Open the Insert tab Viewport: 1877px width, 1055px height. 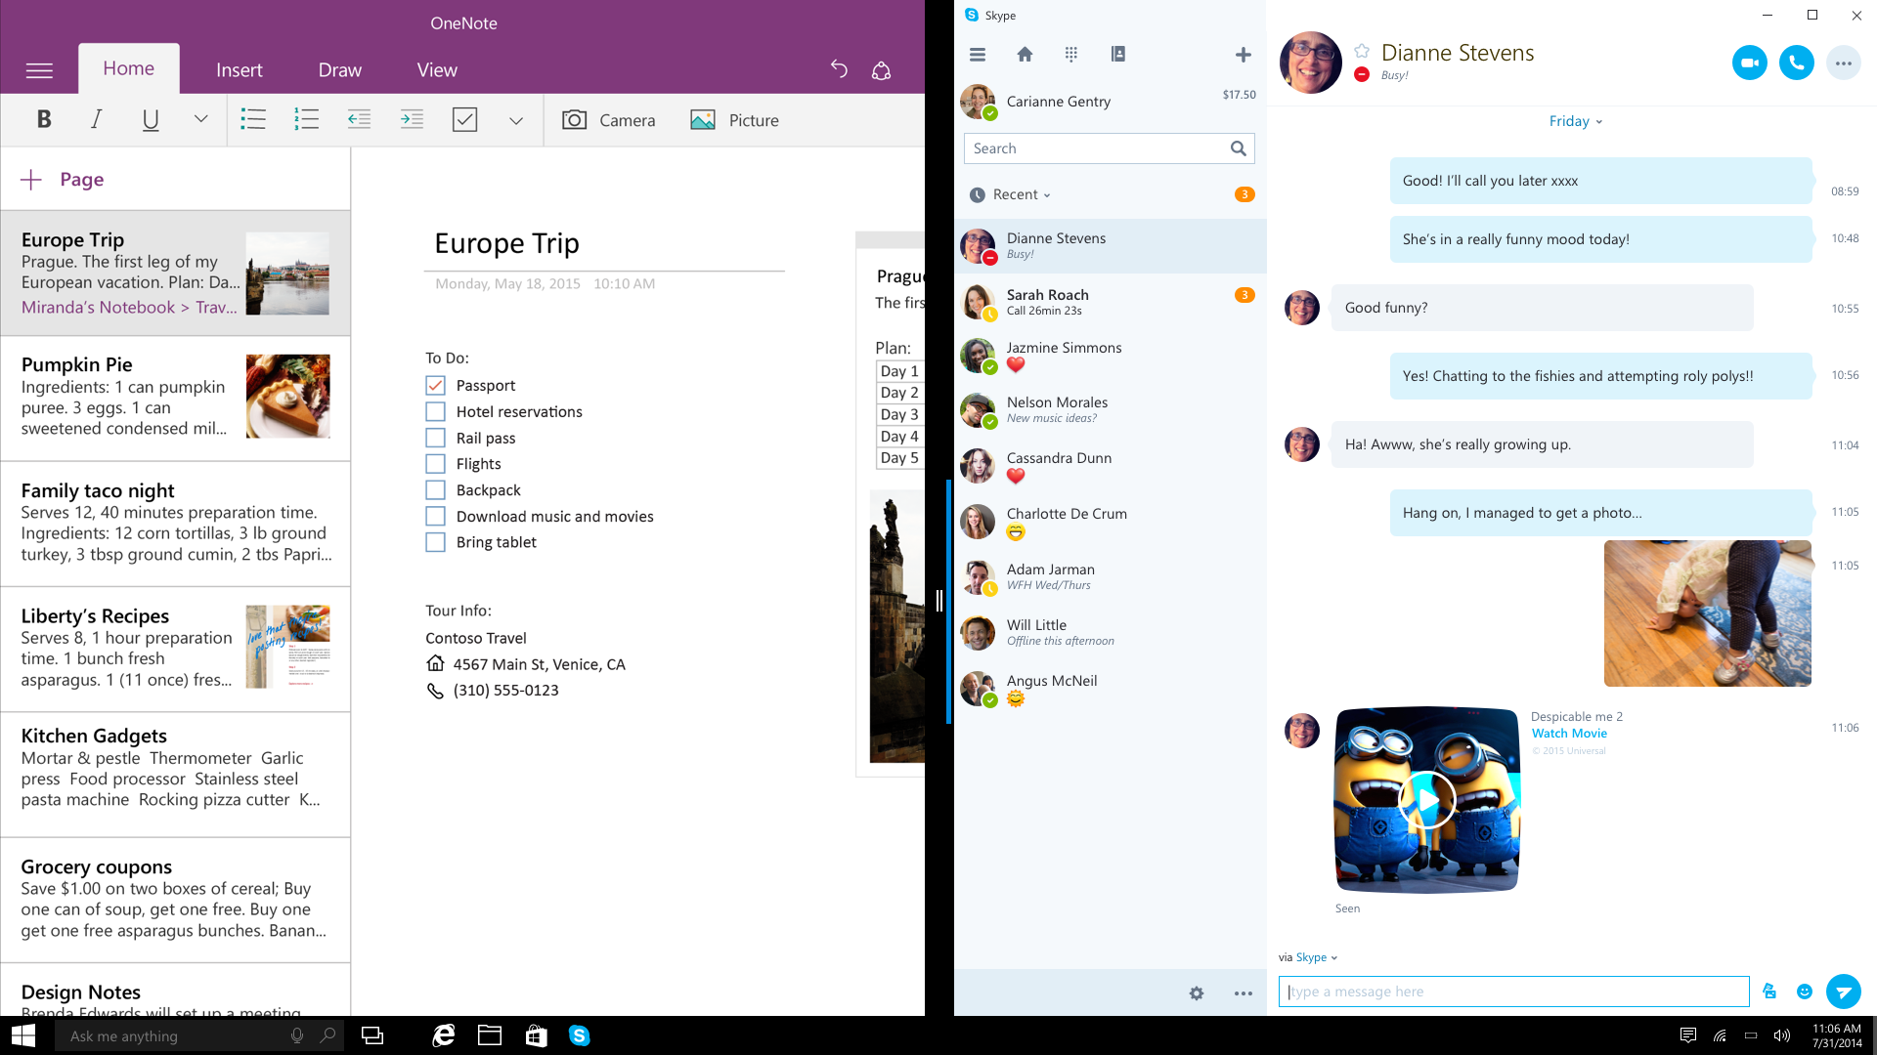coord(239,69)
